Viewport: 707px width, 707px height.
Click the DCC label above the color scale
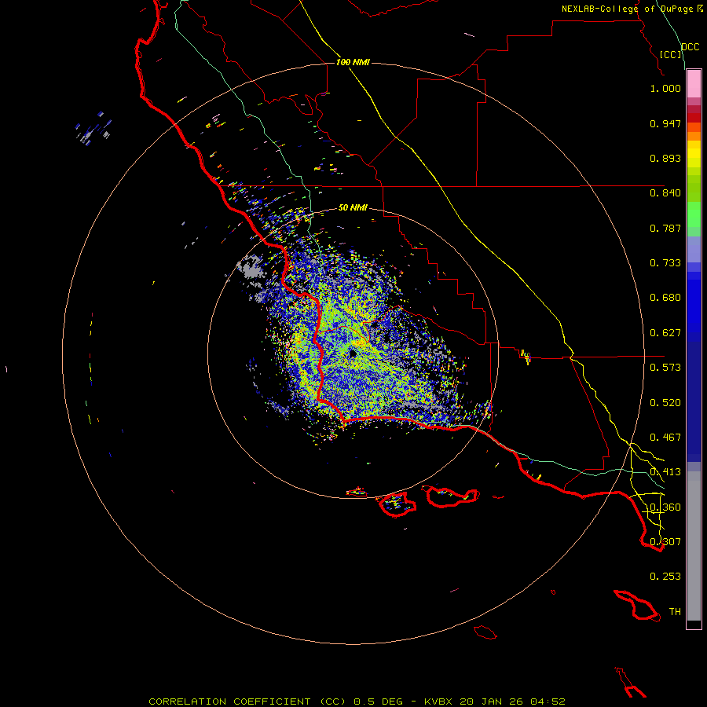click(x=690, y=47)
